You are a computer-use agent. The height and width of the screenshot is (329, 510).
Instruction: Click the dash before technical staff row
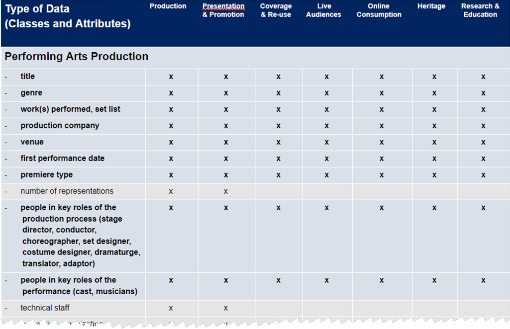[6, 308]
